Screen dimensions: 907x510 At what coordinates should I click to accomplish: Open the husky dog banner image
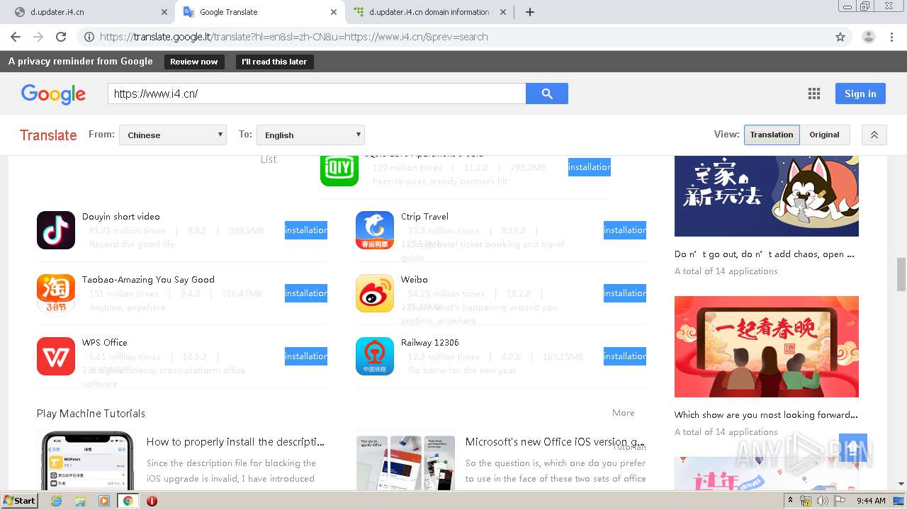tap(767, 196)
